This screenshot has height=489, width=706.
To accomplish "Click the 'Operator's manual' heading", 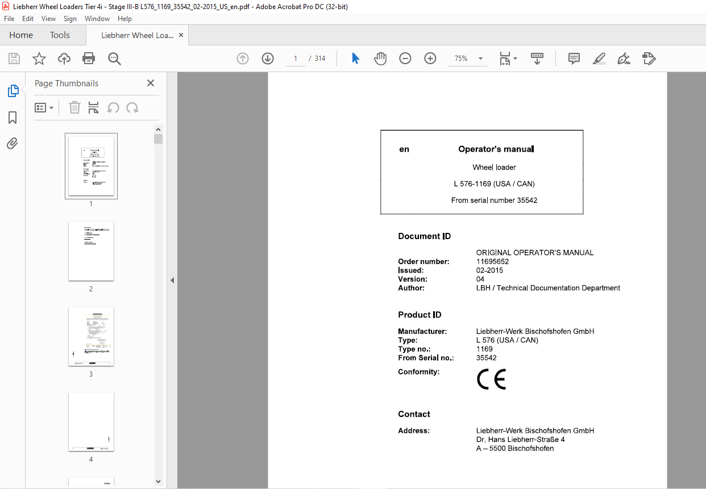I will pyautogui.click(x=496, y=149).
